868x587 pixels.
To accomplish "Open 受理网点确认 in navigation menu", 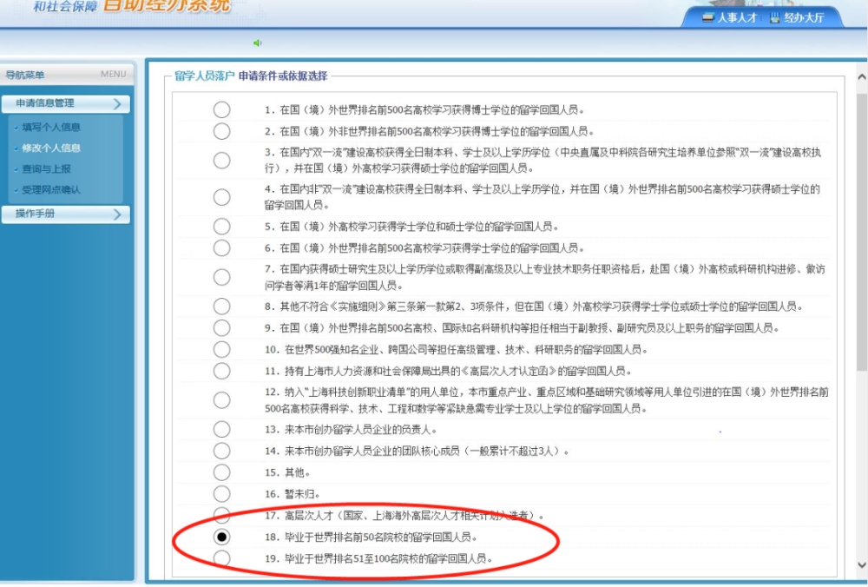I will [51, 190].
